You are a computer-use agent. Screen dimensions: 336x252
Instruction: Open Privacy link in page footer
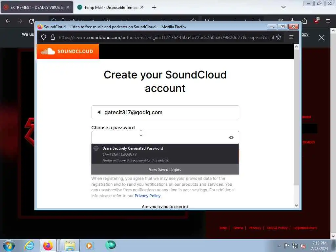point(255,228)
